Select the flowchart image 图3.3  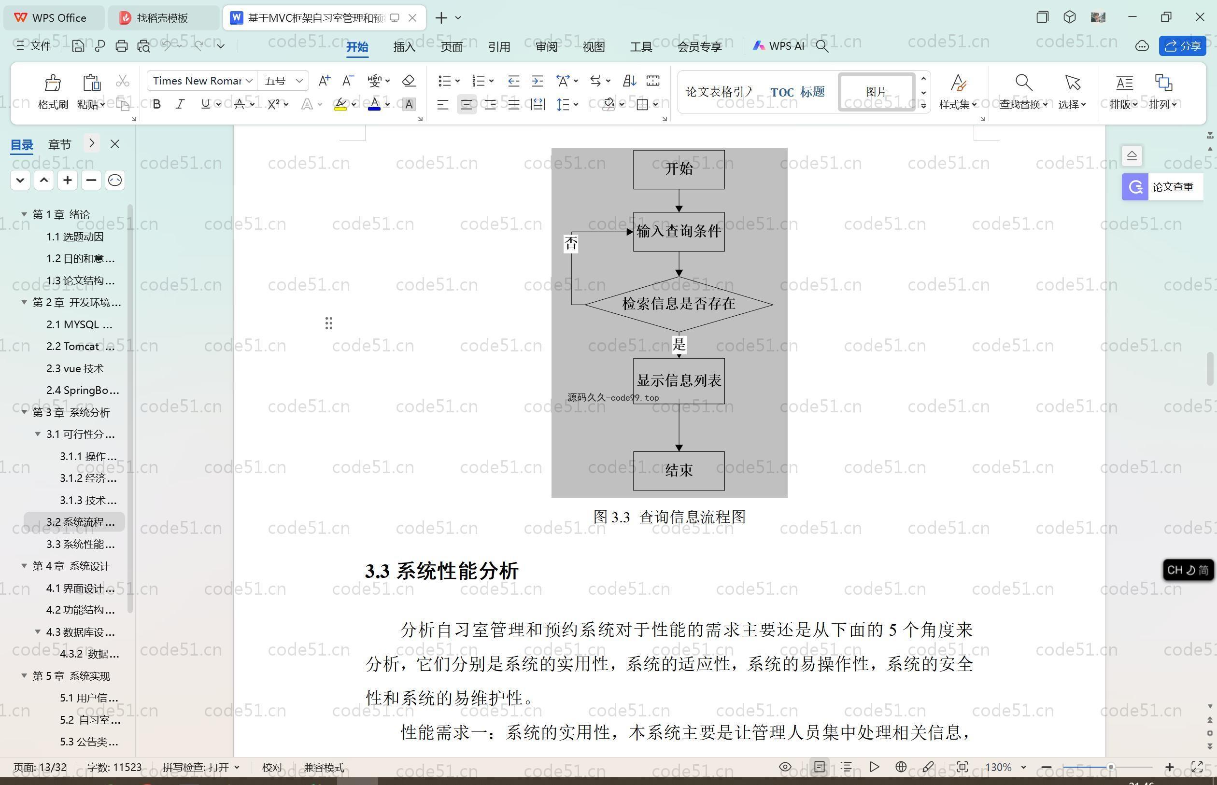pyautogui.click(x=669, y=322)
